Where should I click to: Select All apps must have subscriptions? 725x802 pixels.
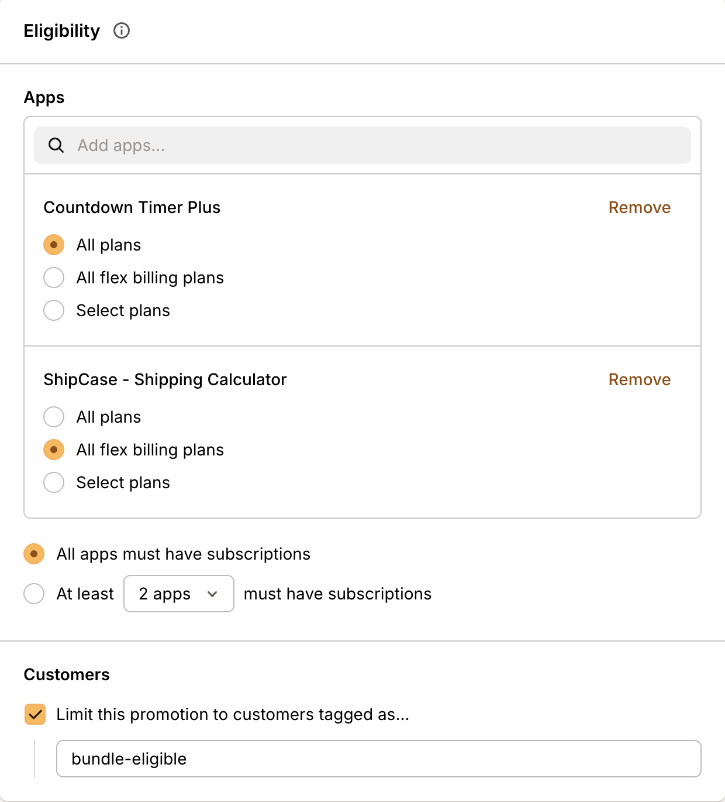34,554
